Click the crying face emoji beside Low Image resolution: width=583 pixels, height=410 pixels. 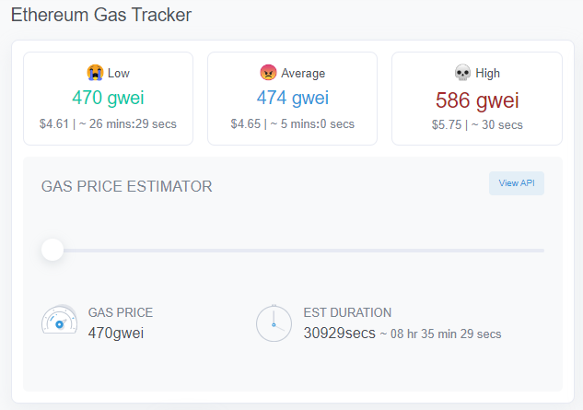pos(95,72)
